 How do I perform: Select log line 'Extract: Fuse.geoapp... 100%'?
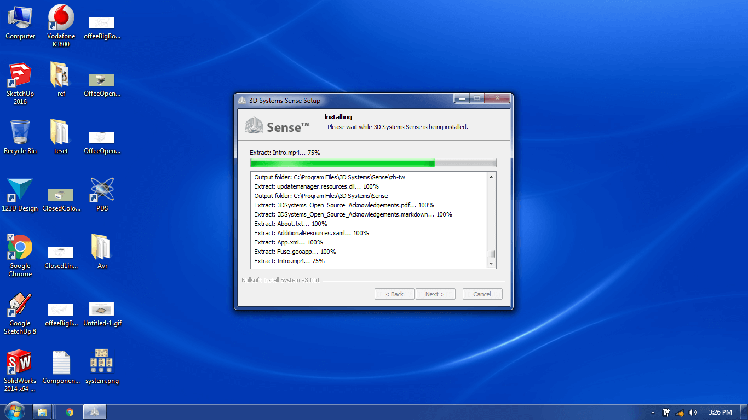(295, 252)
